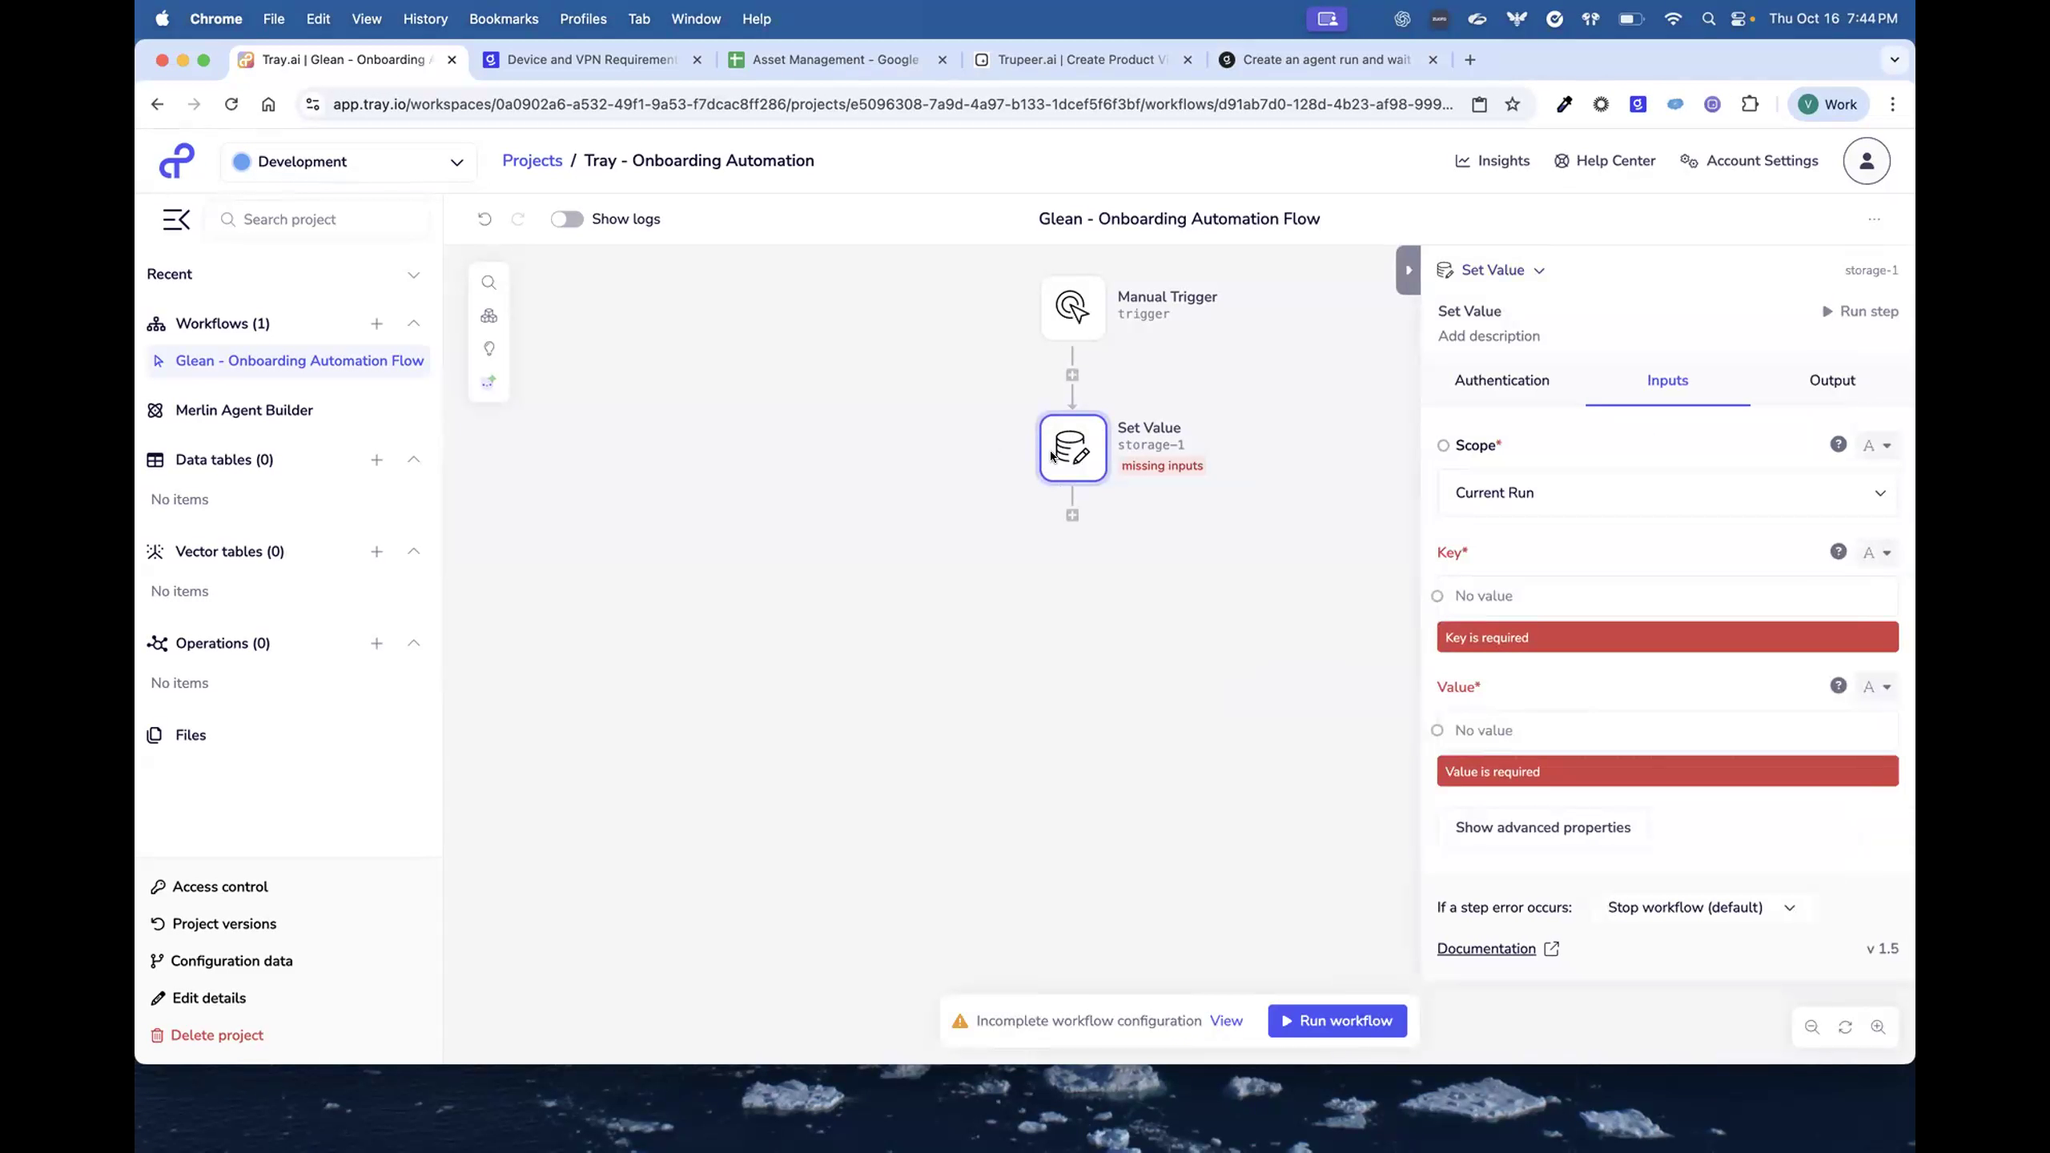Screen dimensions: 2050x1153
Task: Open the Bookmarks menu in the menu bar
Action: pyautogui.click(x=504, y=18)
